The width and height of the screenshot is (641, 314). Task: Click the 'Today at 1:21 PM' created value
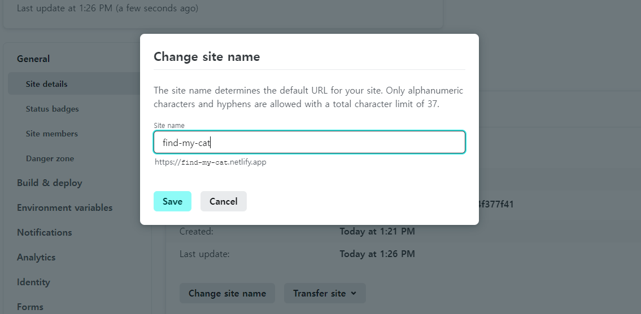tap(377, 232)
